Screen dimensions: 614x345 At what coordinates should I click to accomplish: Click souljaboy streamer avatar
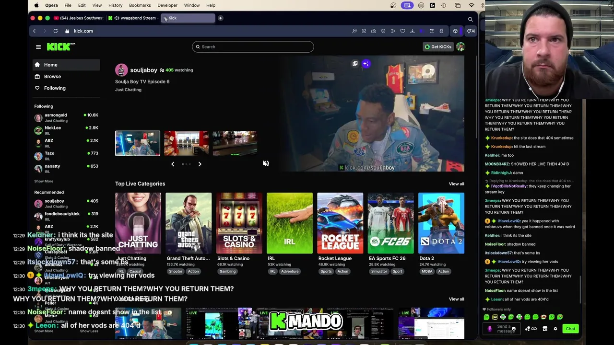coord(121,70)
